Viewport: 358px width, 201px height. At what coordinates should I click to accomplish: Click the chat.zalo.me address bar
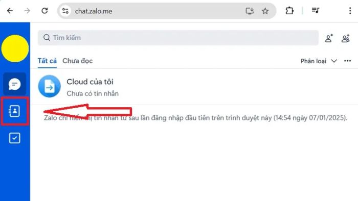click(167, 11)
